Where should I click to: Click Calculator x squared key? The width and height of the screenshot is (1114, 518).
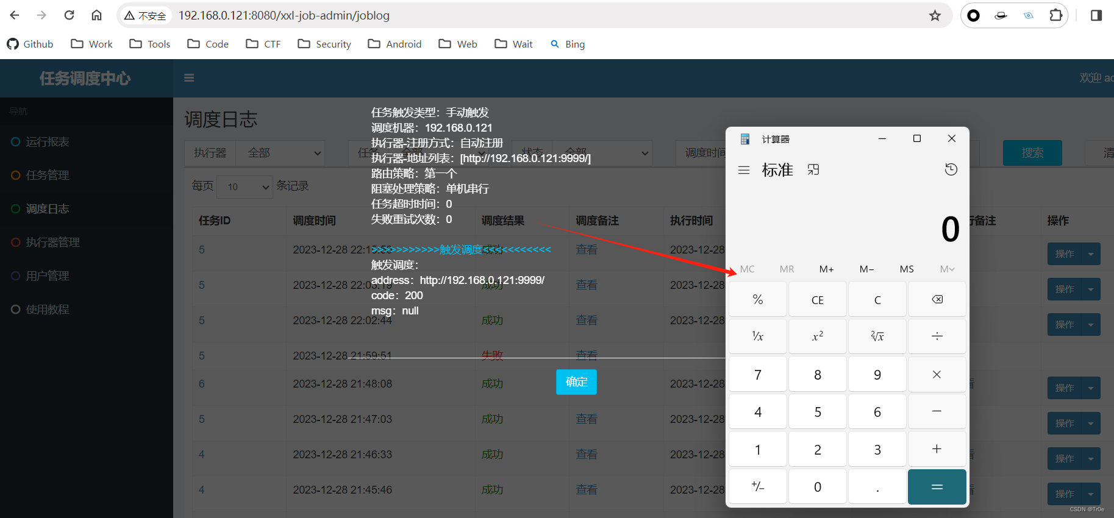818,336
